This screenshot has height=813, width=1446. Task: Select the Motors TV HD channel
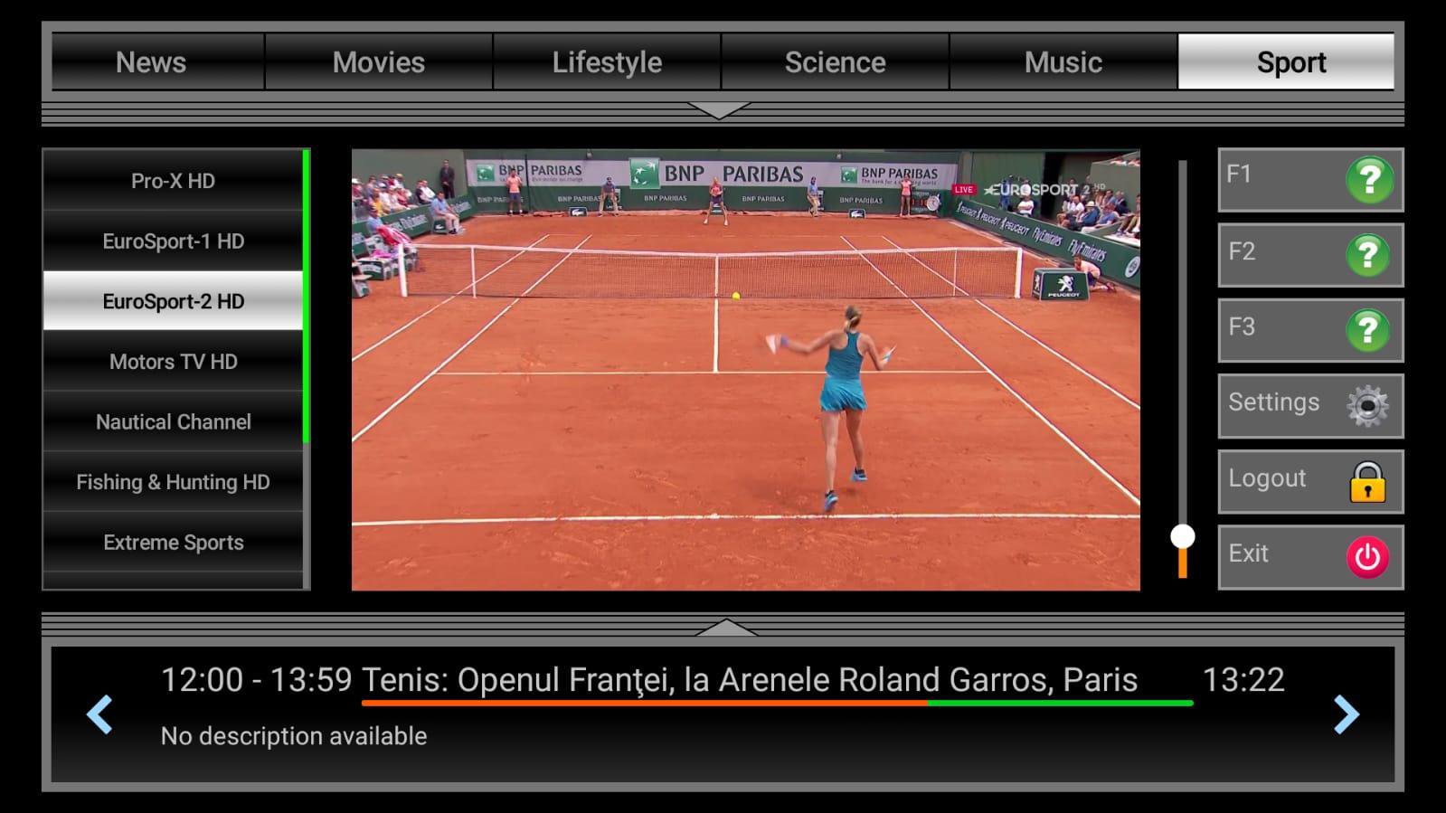(x=173, y=362)
